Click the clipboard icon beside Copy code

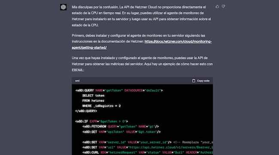pyautogui.click(x=194, y=80)
